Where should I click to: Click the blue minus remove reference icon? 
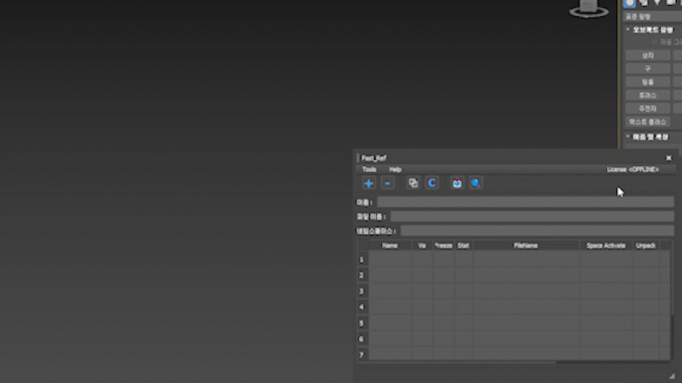click(x=387, y=183)
